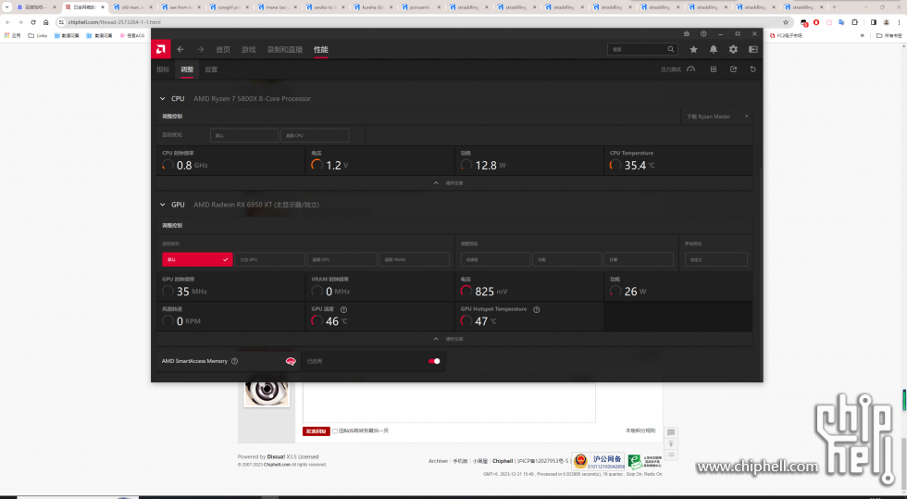This screenshot has width=907, height=499.
Task: Click 自定义 manual tuning button
Action: [x=715, y=259]
